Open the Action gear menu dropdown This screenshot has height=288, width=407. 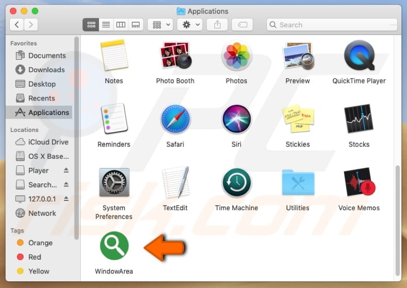point(190,25)
